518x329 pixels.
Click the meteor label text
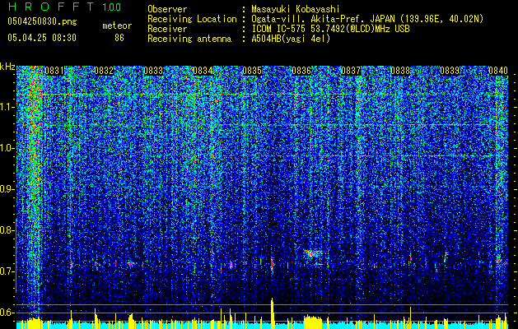pyautogui.click(x=117, y=25)
